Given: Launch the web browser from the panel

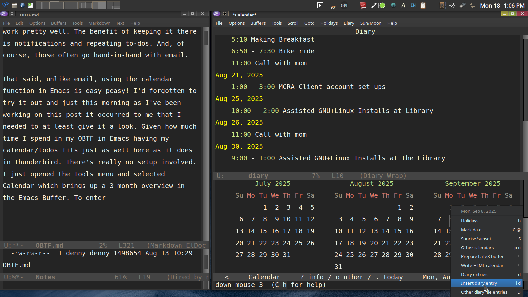Looking at the screenshot, I should tap(22, 5).
